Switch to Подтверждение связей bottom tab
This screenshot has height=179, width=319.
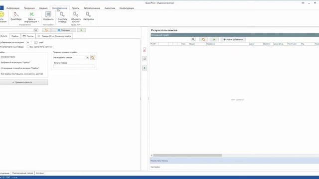coord(22,173)
